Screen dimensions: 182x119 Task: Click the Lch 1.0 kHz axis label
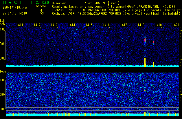point(2,29)
